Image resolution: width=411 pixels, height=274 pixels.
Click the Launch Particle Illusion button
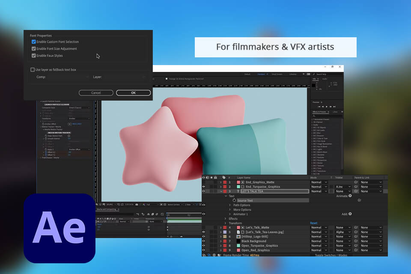point(57,104)
